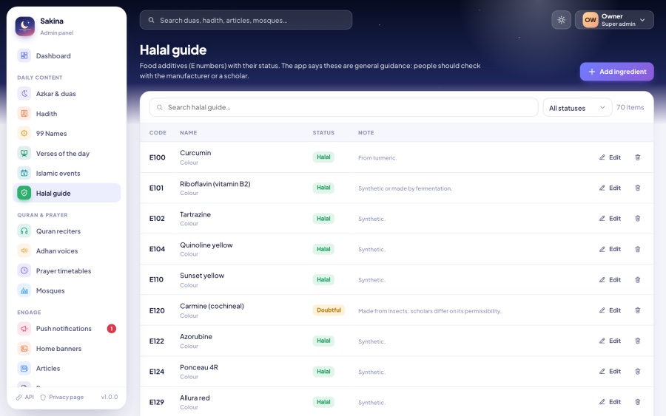Open Adhan voices speaker icon
The image size is (666, 416).
[x=24, y=251]
